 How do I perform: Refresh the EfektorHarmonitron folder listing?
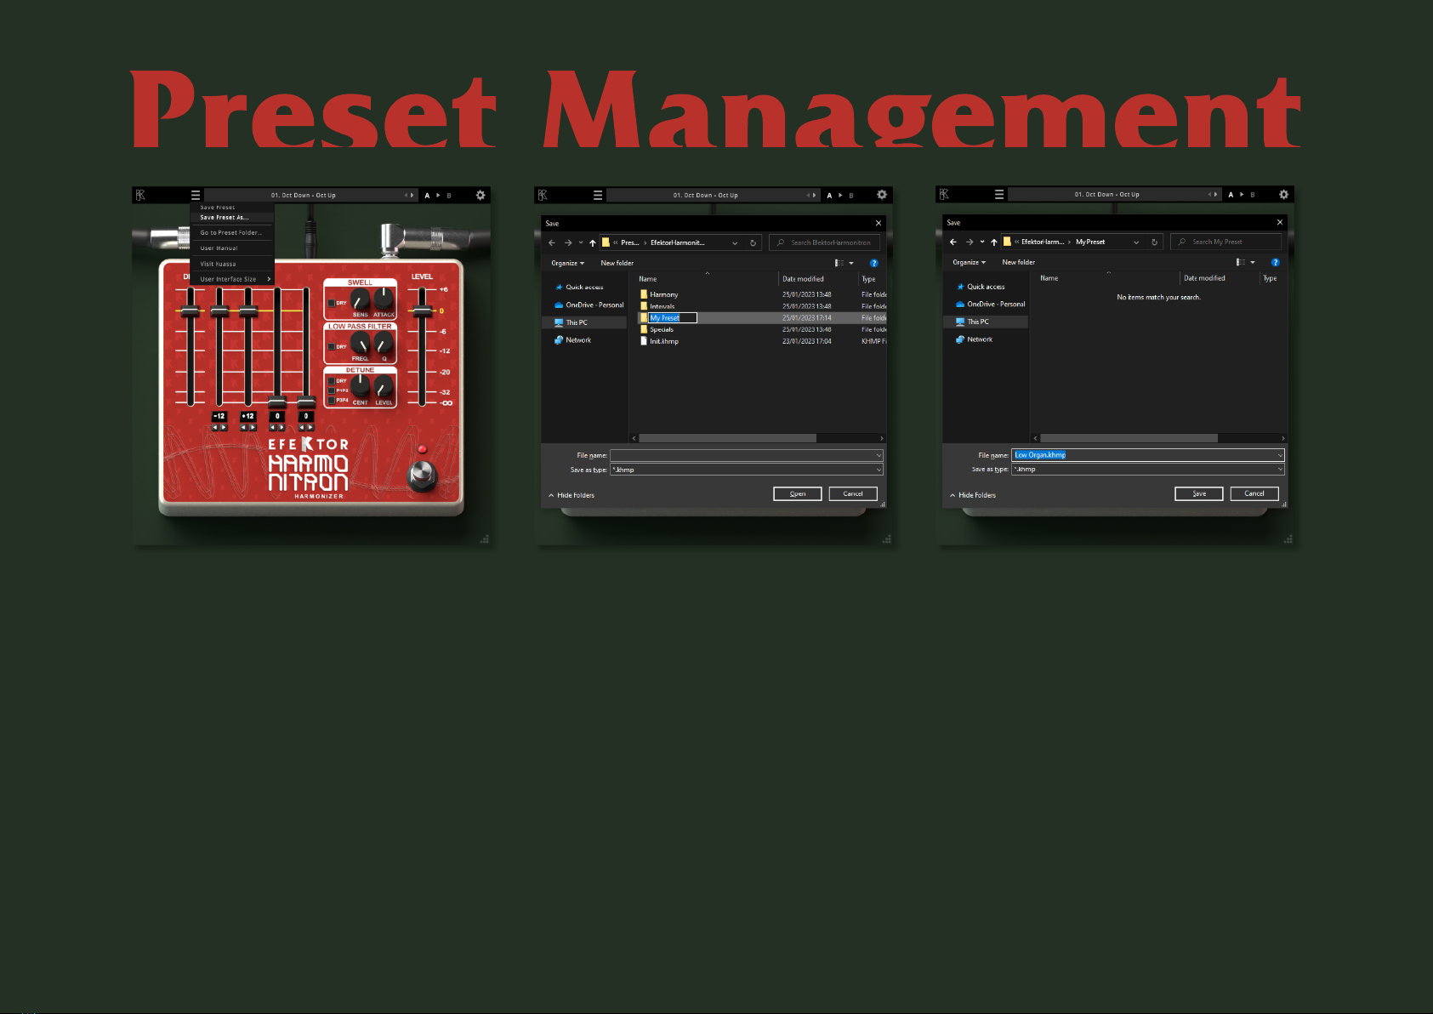pos(753,242)
